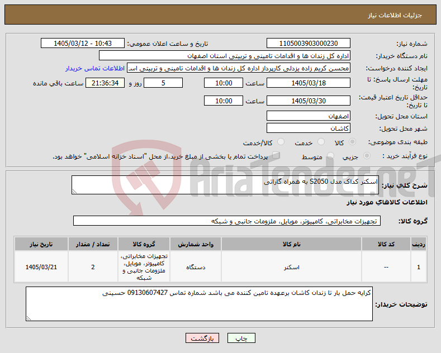Screen dimensions: 441x353
Task: Click the need date cell 1405/03/21
Action: (41, 267)
